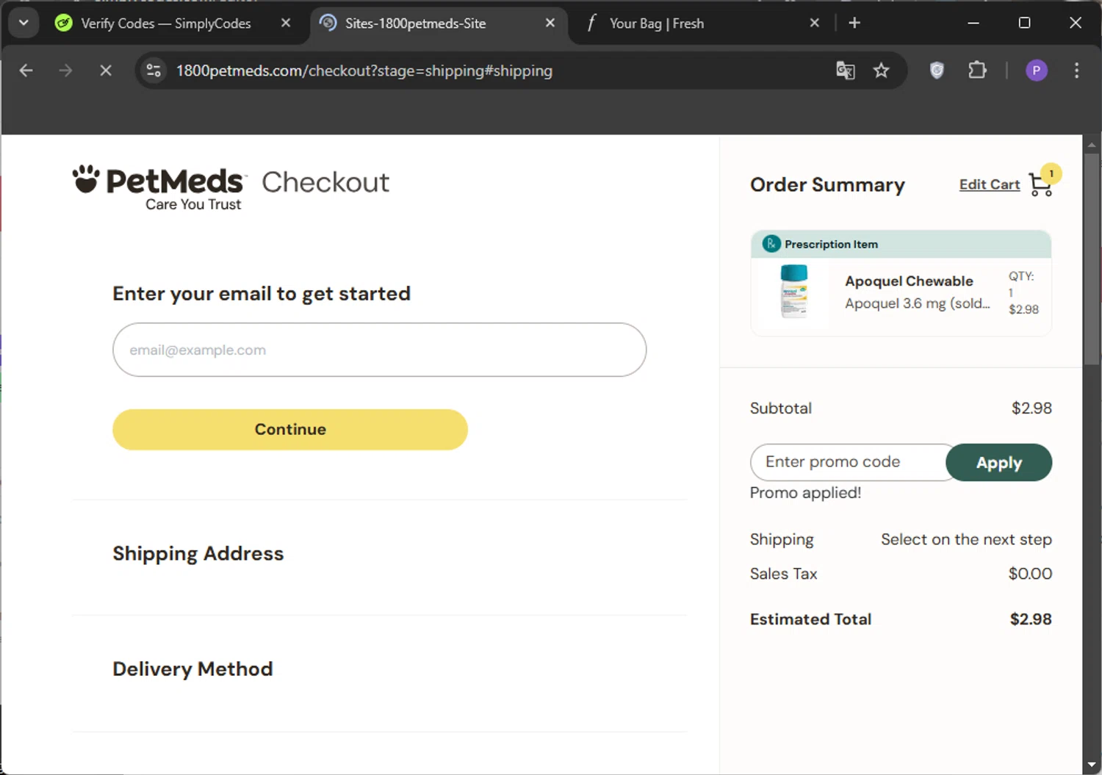
Task: Minimize the browser window
Action: tap(973, 23)
